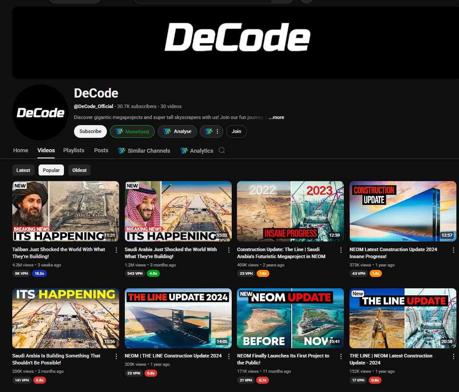Open more actions for THE LINE Update 2024 video
Screen dimensions: 459x392
point(229,356)
